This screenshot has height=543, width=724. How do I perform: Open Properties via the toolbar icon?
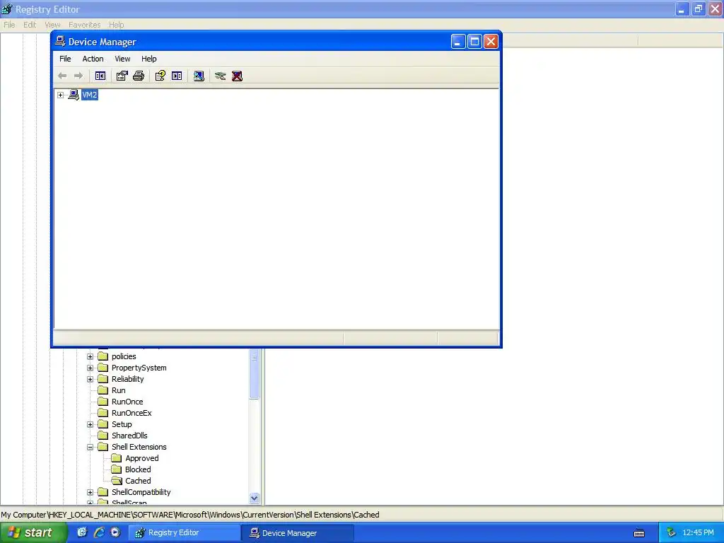[122, 76]
